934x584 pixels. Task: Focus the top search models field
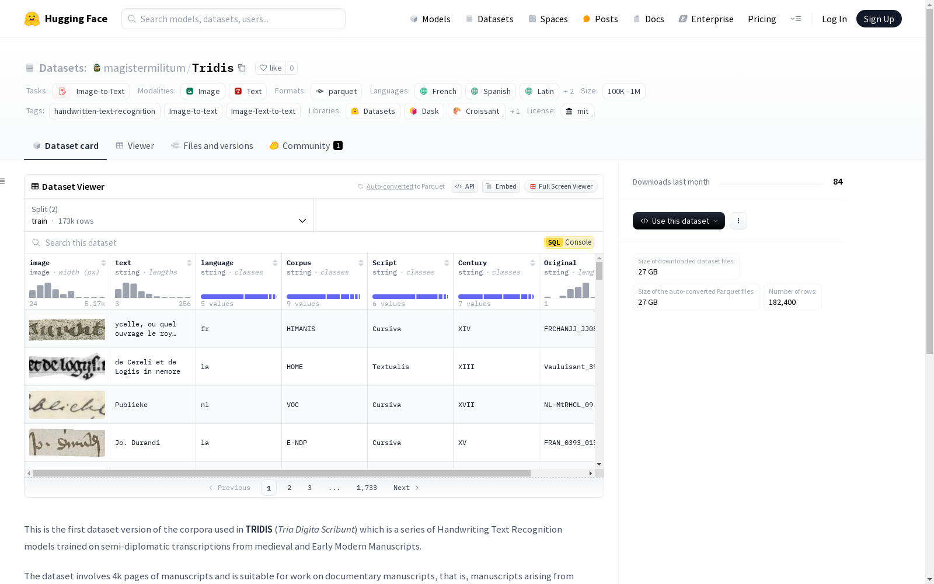click(x=233, y=19)
